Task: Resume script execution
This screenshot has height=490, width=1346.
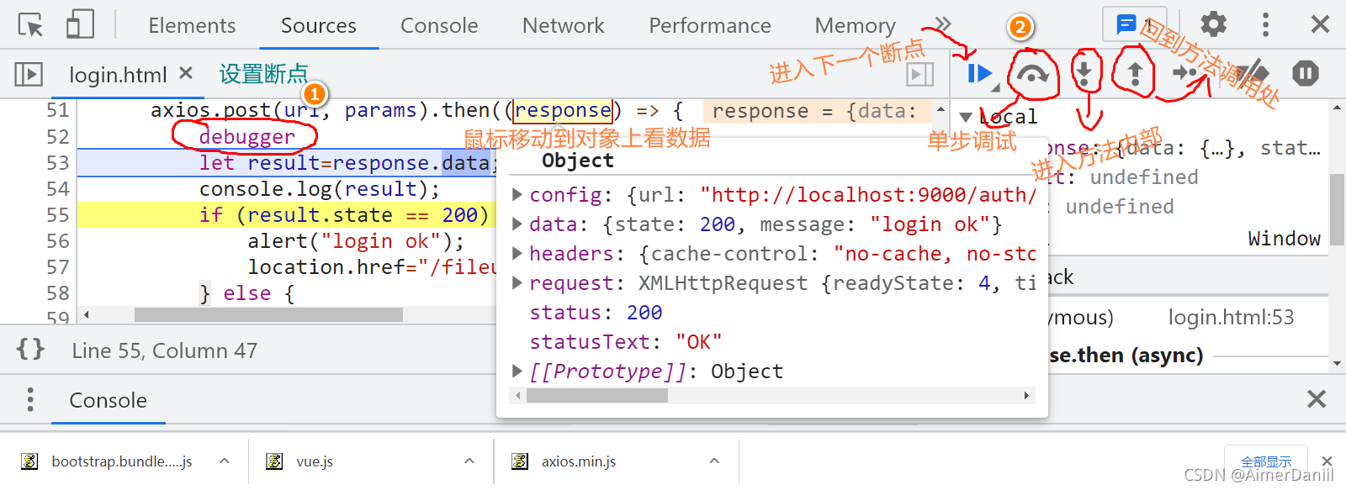Action: point(979,74)
